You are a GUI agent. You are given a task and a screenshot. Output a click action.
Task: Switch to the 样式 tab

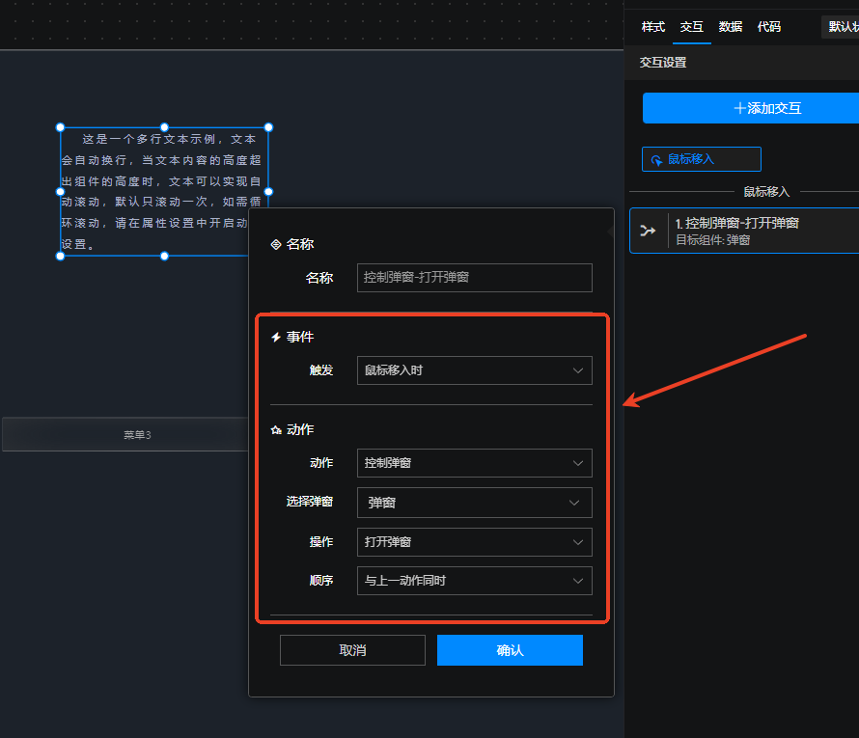click(653, 27)
